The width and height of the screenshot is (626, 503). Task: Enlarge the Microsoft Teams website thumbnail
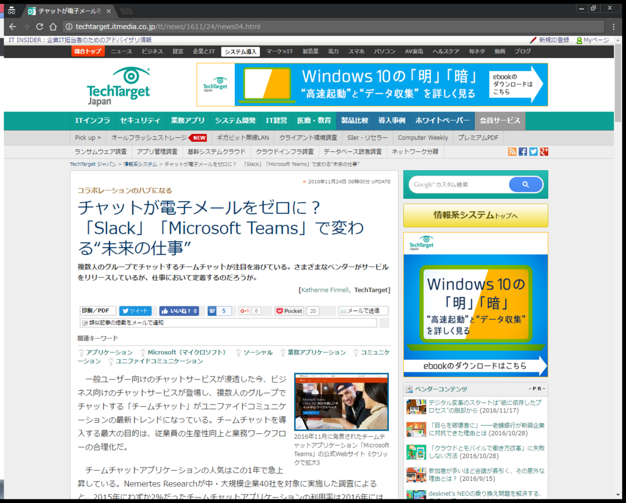coord(341,401)
